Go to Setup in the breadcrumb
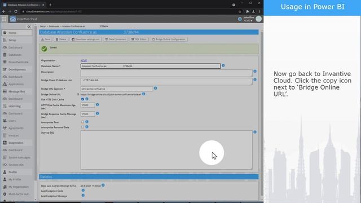The width and height of the screenshot is (361, 203). [43, 27]
